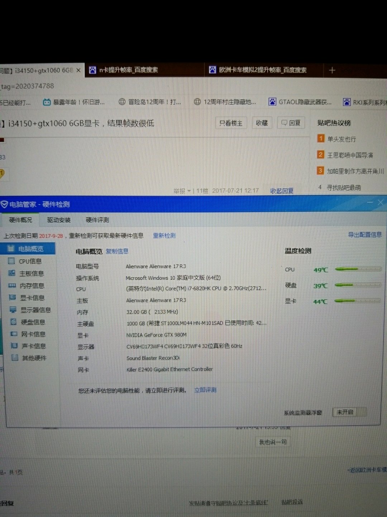Open the 显卡信息 graphics card icon
Image resolution: width=387 pixels, height=517 pixels.
pyautogui.click(x=13, y=298)
